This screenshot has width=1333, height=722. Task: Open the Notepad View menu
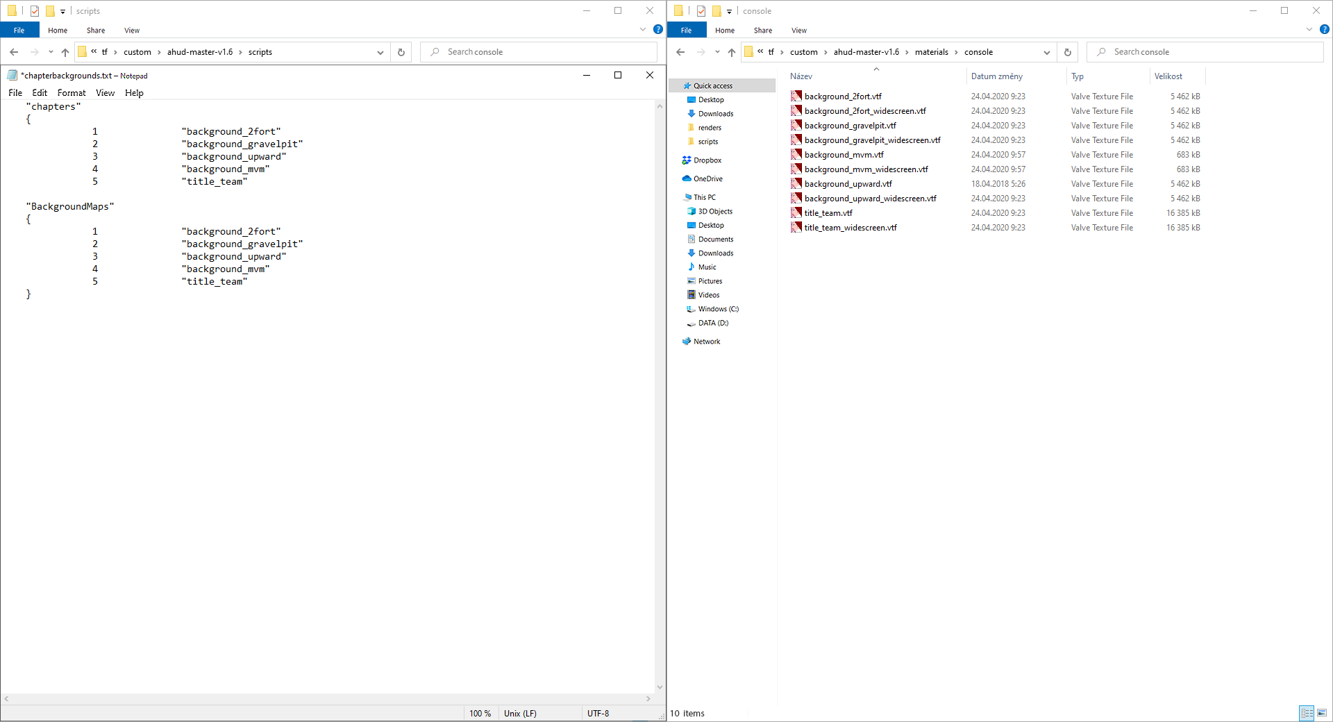pyautogui.click(x=106, y=93)
